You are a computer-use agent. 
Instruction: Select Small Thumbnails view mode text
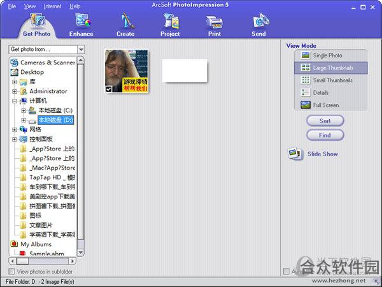click(333, 80)
